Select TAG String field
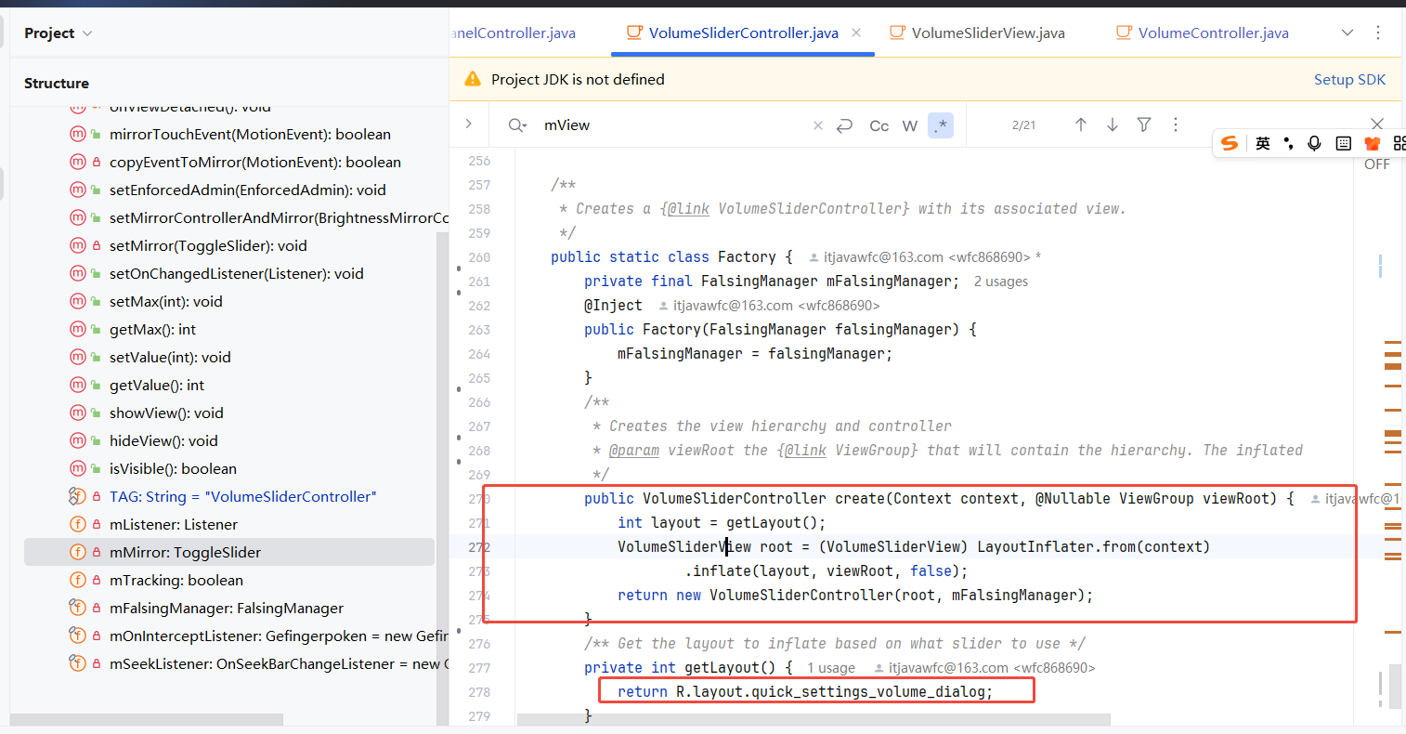Viewport: 1406px width, 734px height. (243, 497)
